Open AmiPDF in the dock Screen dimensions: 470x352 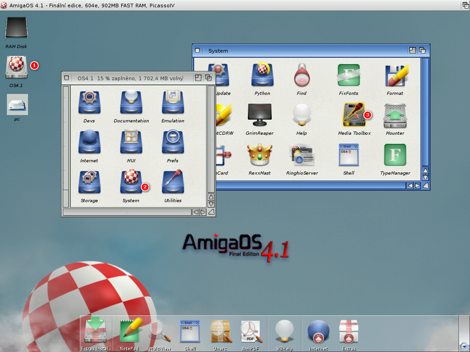point(251,331)
